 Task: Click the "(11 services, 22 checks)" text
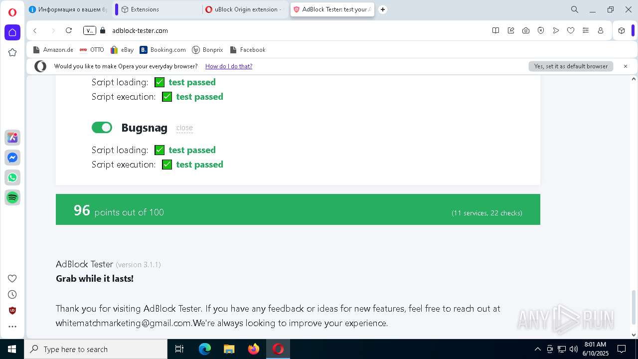coord(487,213)
